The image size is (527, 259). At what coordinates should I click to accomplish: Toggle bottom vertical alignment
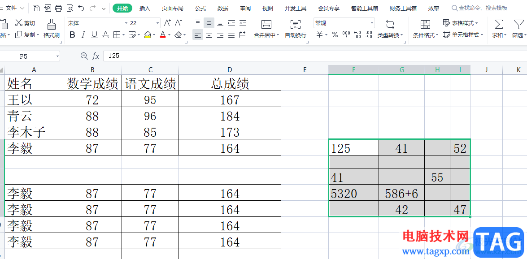tap(220, 23)
